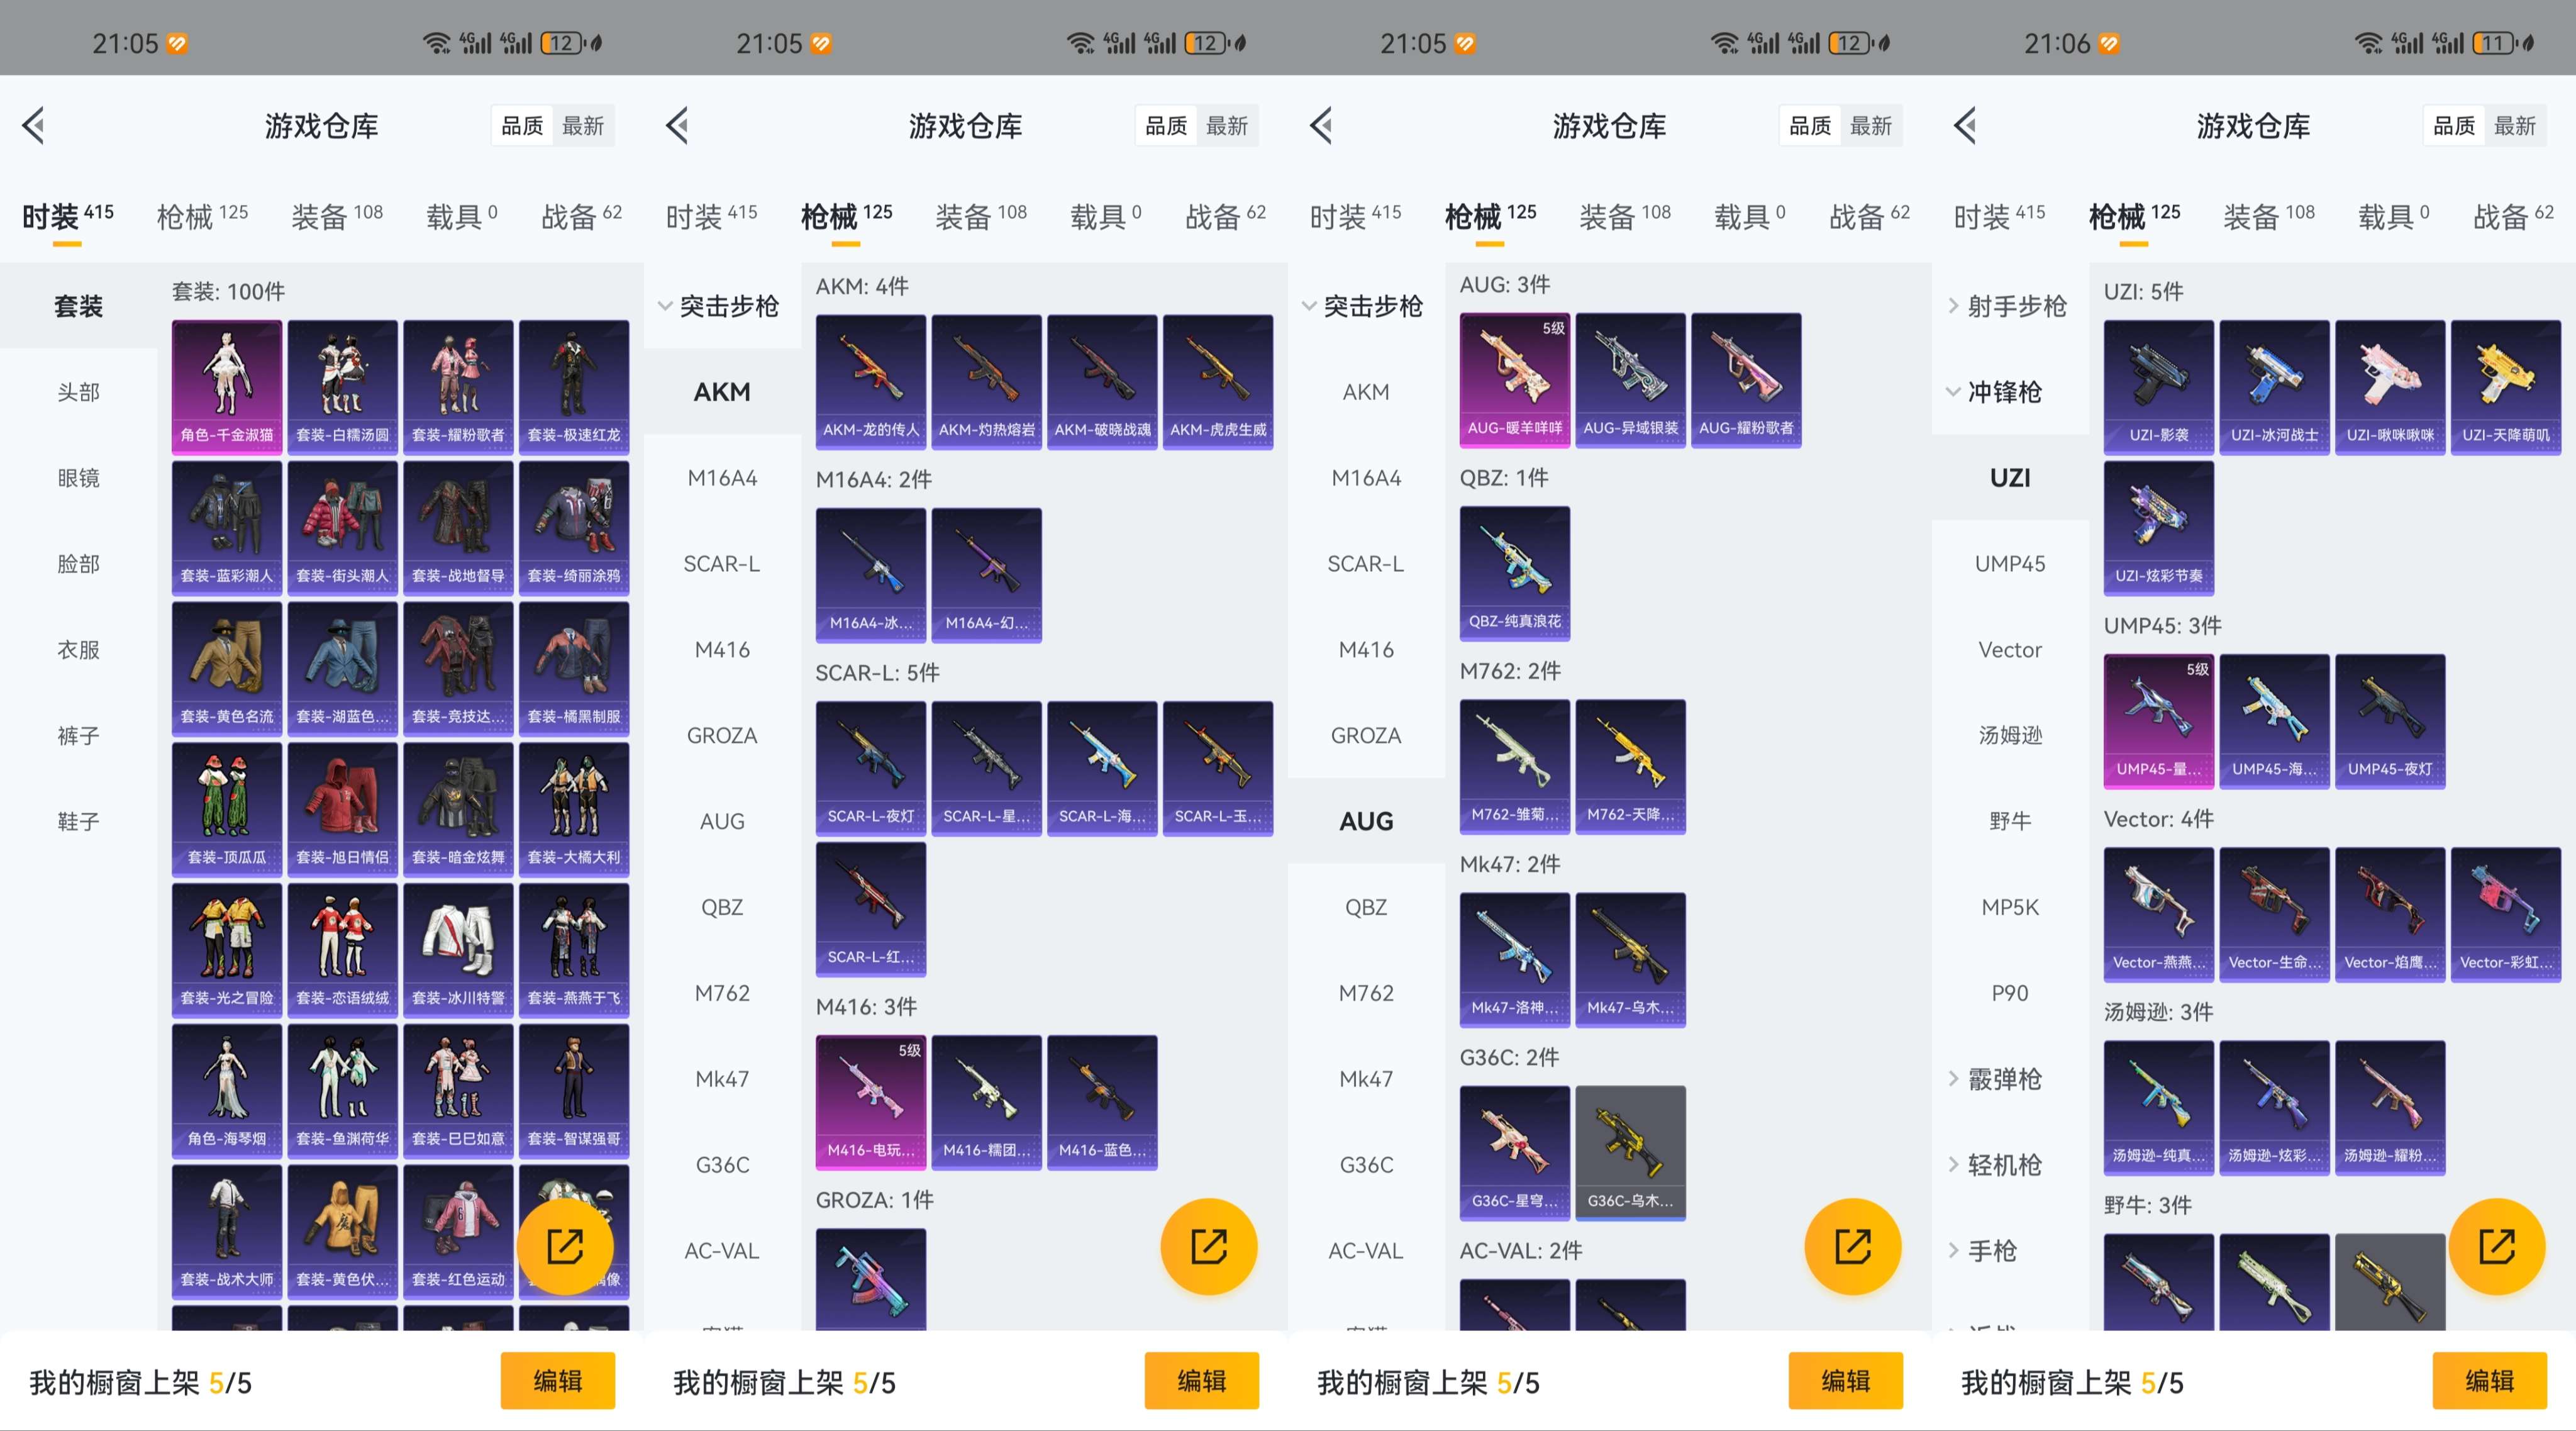Open 战备 62 tab in fourth panel
This screenshot has height=1431, width=2576.
[2513, 216]
